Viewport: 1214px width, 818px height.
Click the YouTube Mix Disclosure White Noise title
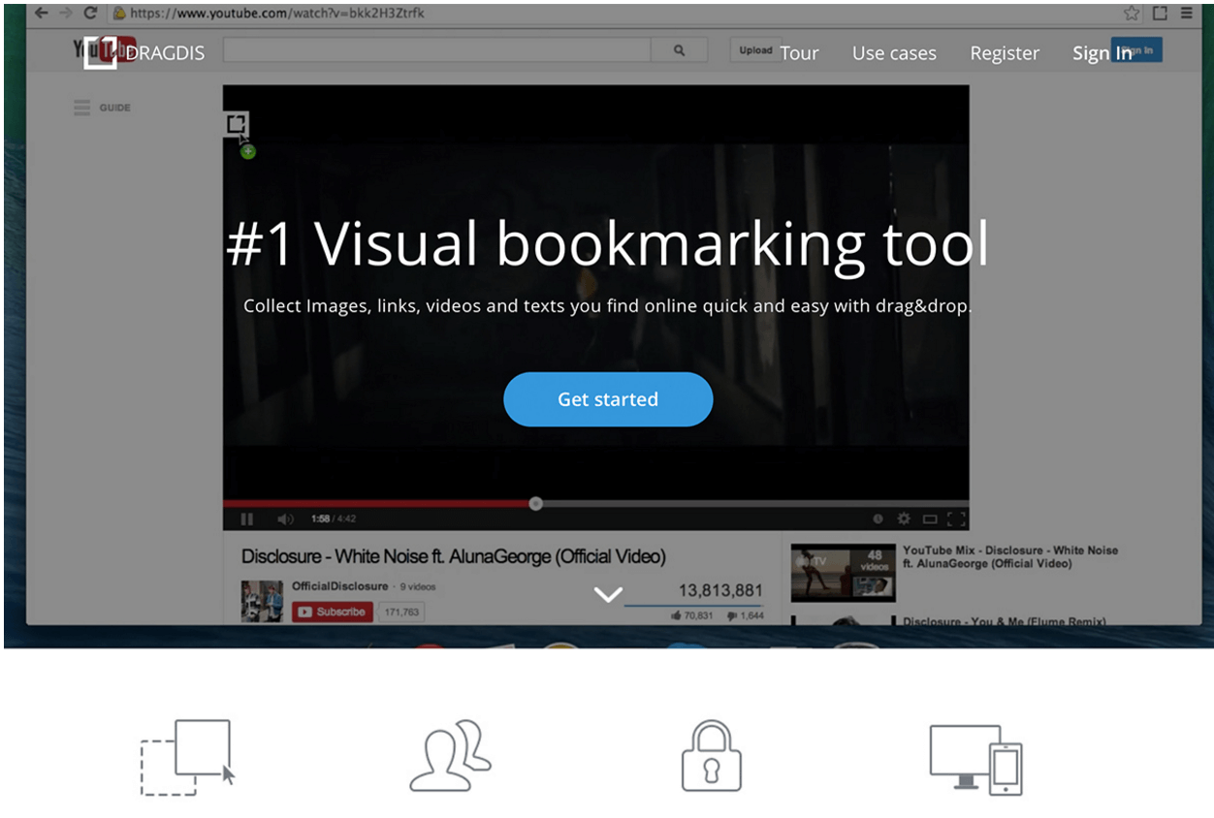(1010, 556)
